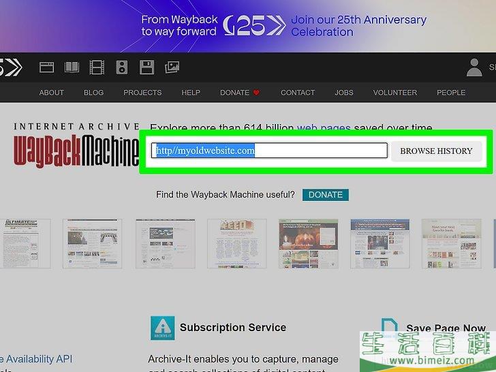Open the HELP menu item

pos(191,93)
